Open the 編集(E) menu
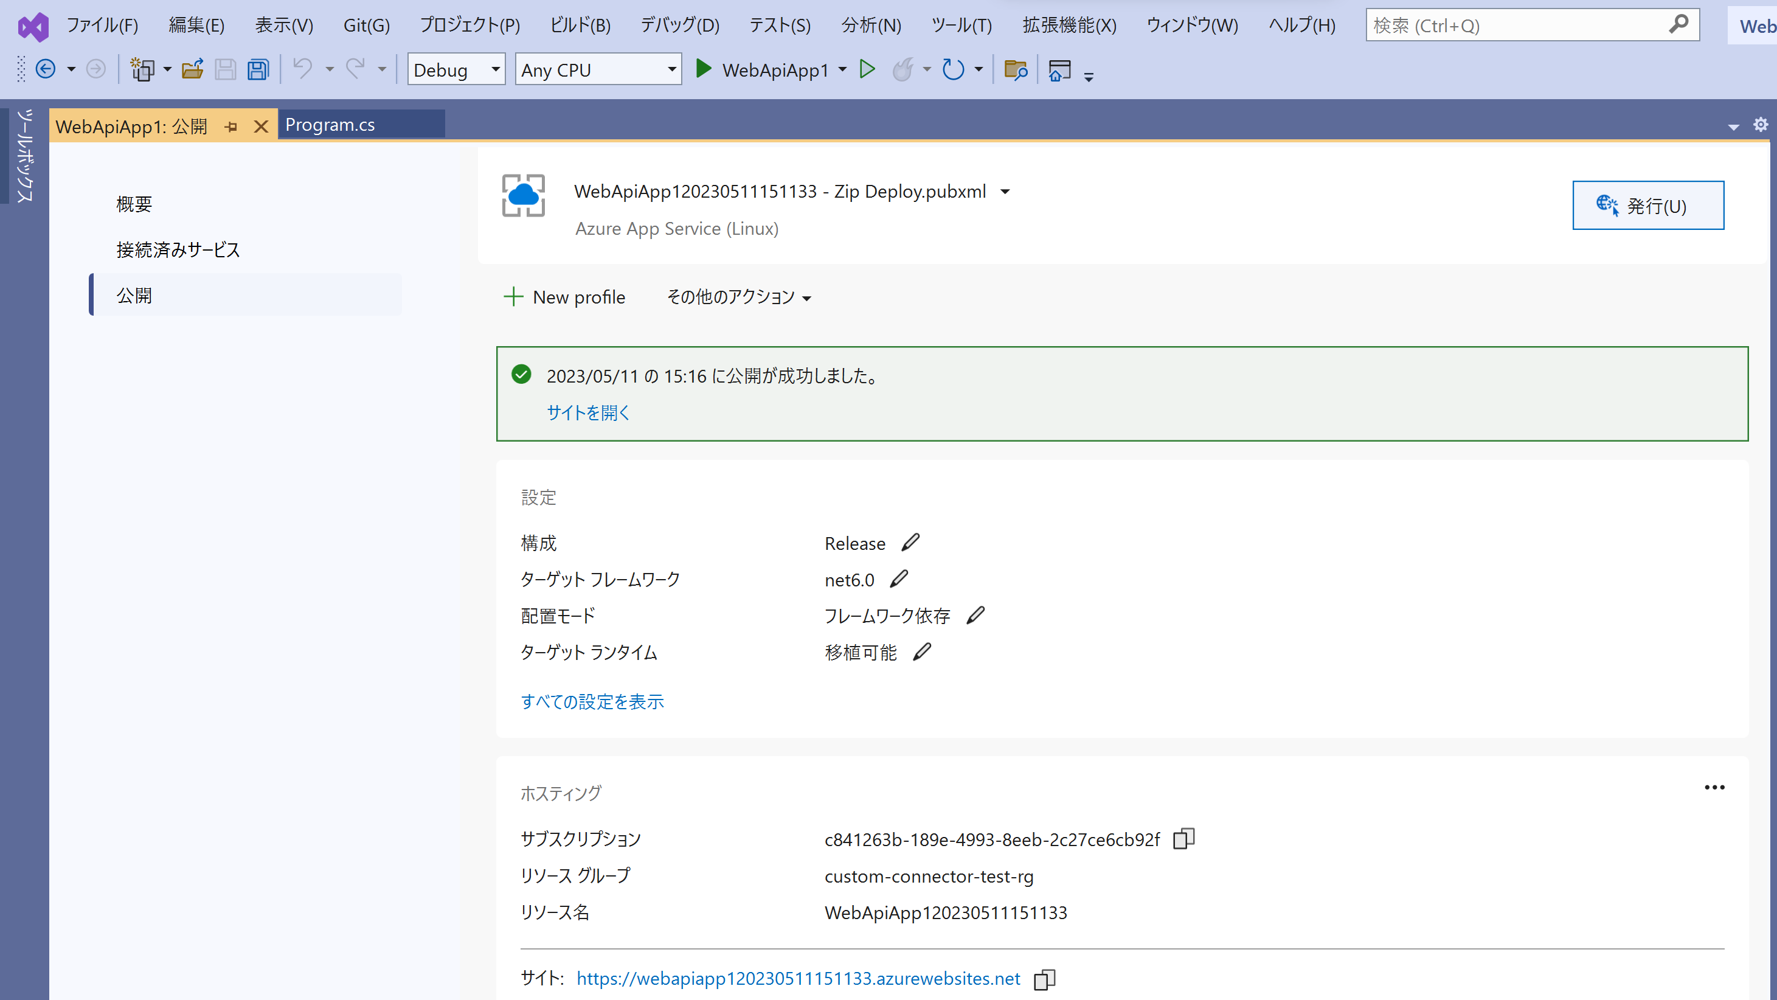 (x=196, y=26)
